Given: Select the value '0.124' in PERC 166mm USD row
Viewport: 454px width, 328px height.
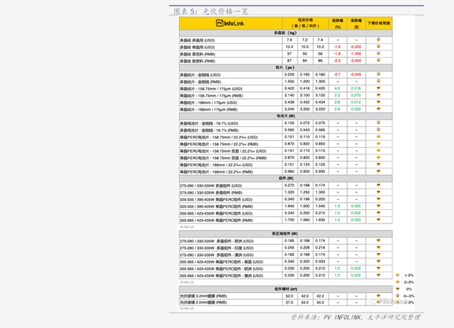Looking at the screenshot, I should pyautogui.click(x=305, y=165).
